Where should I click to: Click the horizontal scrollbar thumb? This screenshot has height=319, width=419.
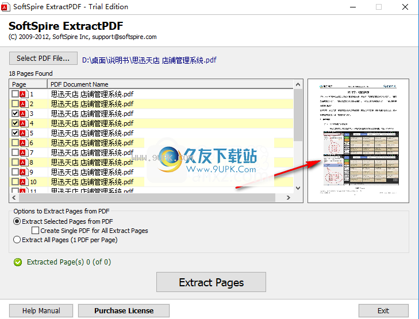coord(147,197)
